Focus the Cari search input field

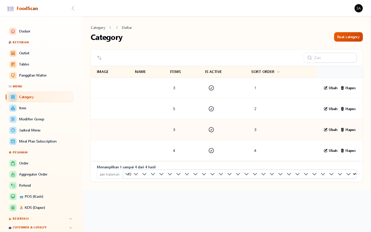pyautogui.click(x=335, y=58)
